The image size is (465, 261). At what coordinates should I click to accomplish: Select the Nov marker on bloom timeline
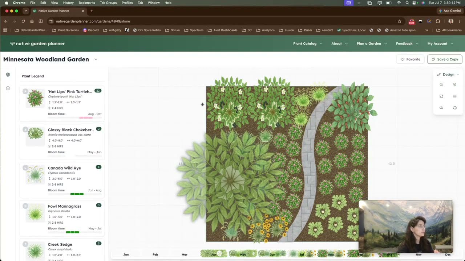point(418,254)
